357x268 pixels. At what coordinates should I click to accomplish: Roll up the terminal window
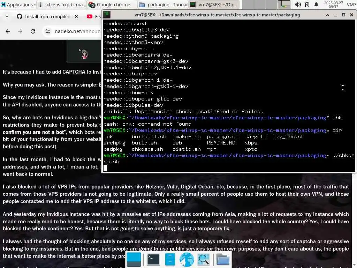(327, 15)
